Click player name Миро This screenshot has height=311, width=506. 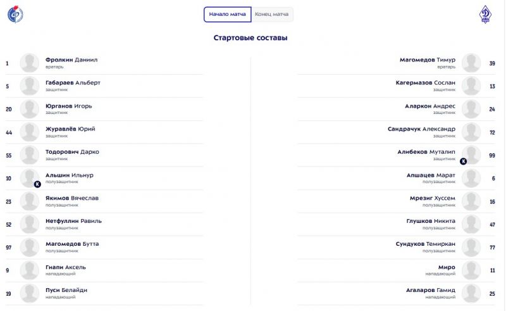pos(447,267)
